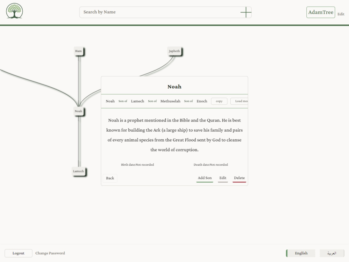Click the Noah card heading
The image size is (349, 262).
[x=174, y=87]
